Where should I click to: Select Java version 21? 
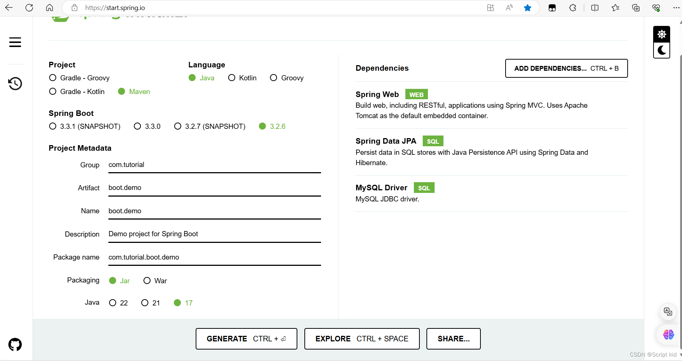(x=151, y=303)
